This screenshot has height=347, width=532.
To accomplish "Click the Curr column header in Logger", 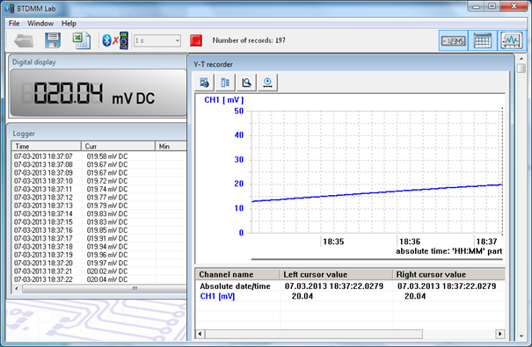I will pyautogui.click(x=118, y=147).
